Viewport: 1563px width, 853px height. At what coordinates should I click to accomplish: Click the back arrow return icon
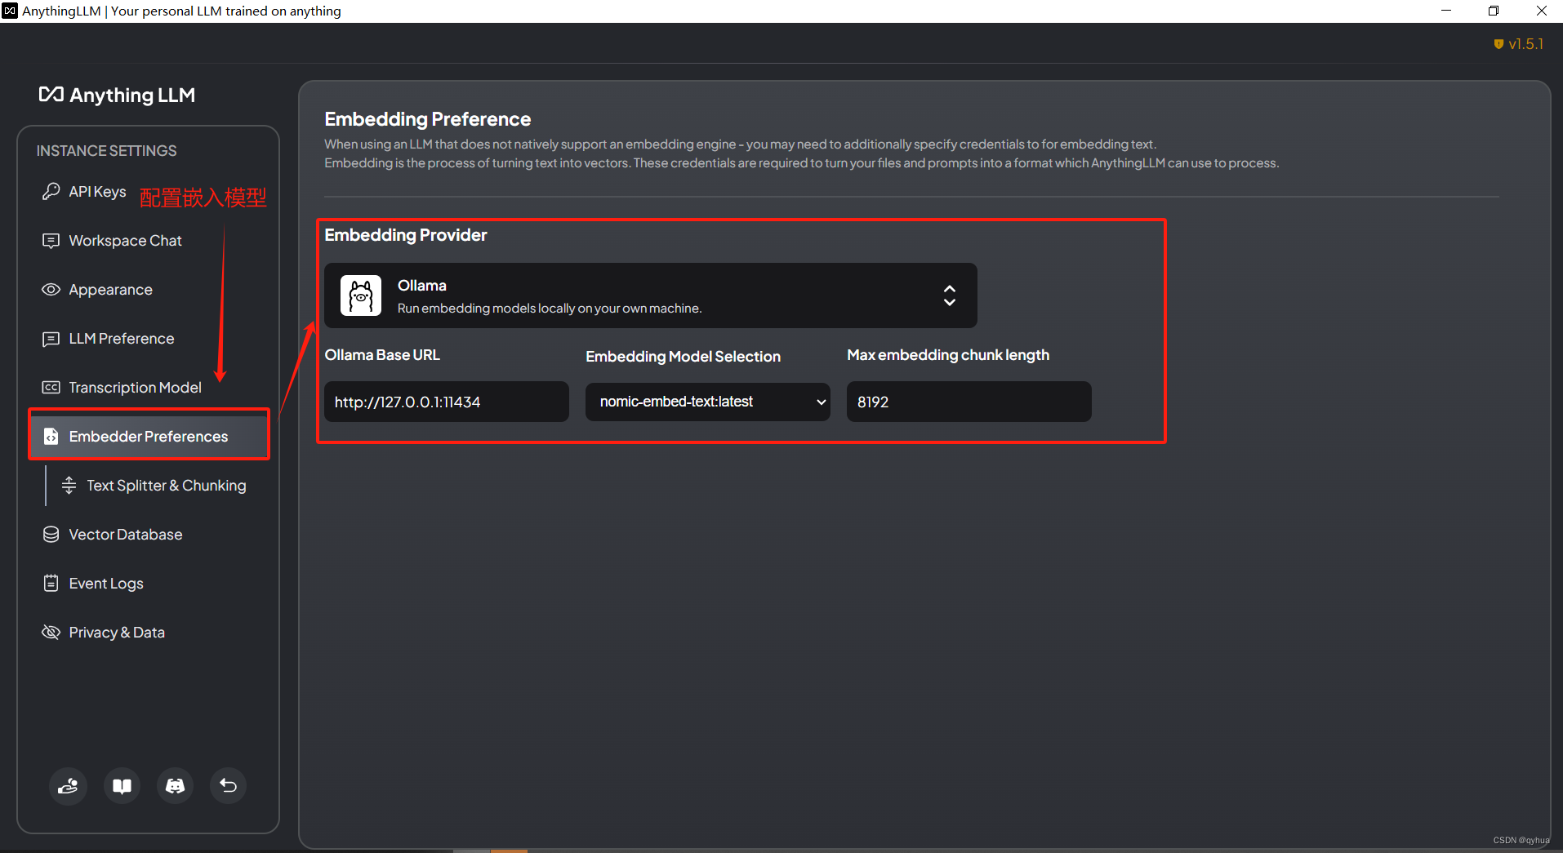[228, 786]
